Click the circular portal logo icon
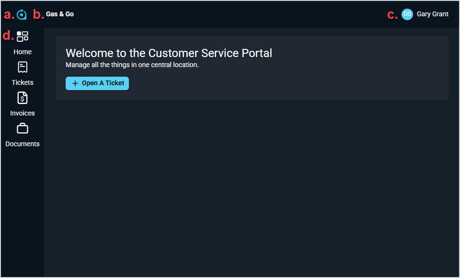 [x=22, y=15]
